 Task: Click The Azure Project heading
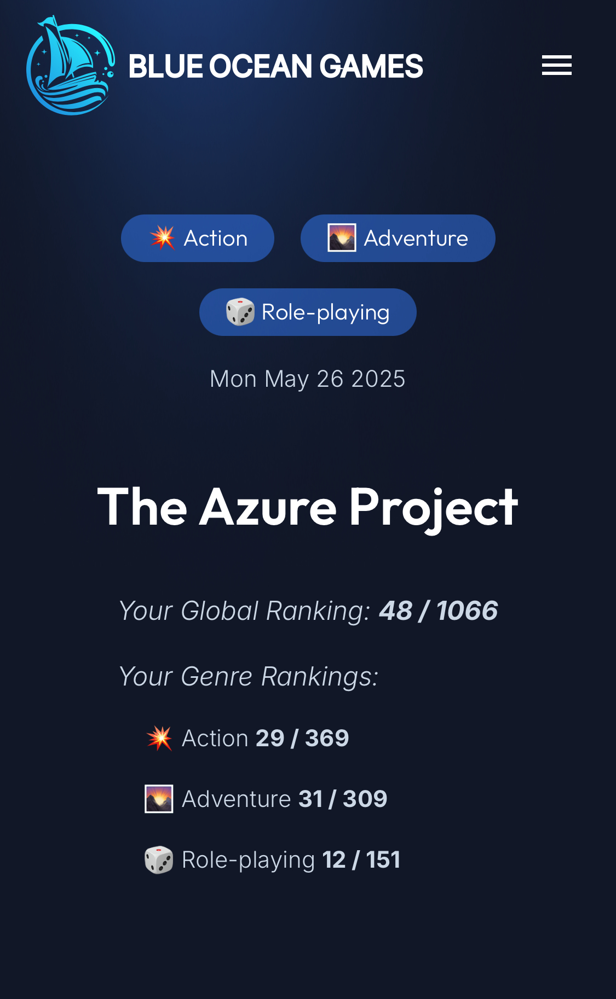[308, 507]
